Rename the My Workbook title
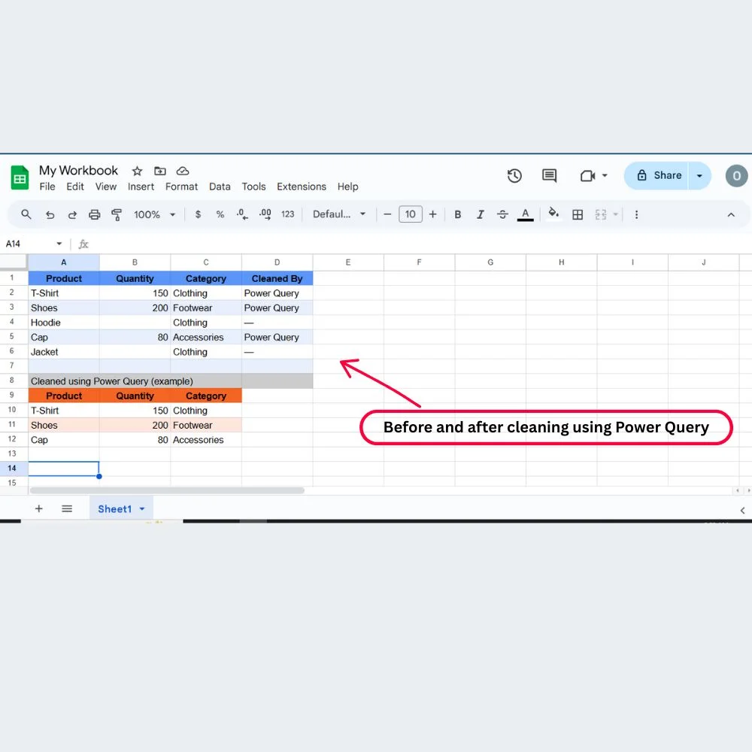Screen dimensions: 752x752 click(79, 170)
